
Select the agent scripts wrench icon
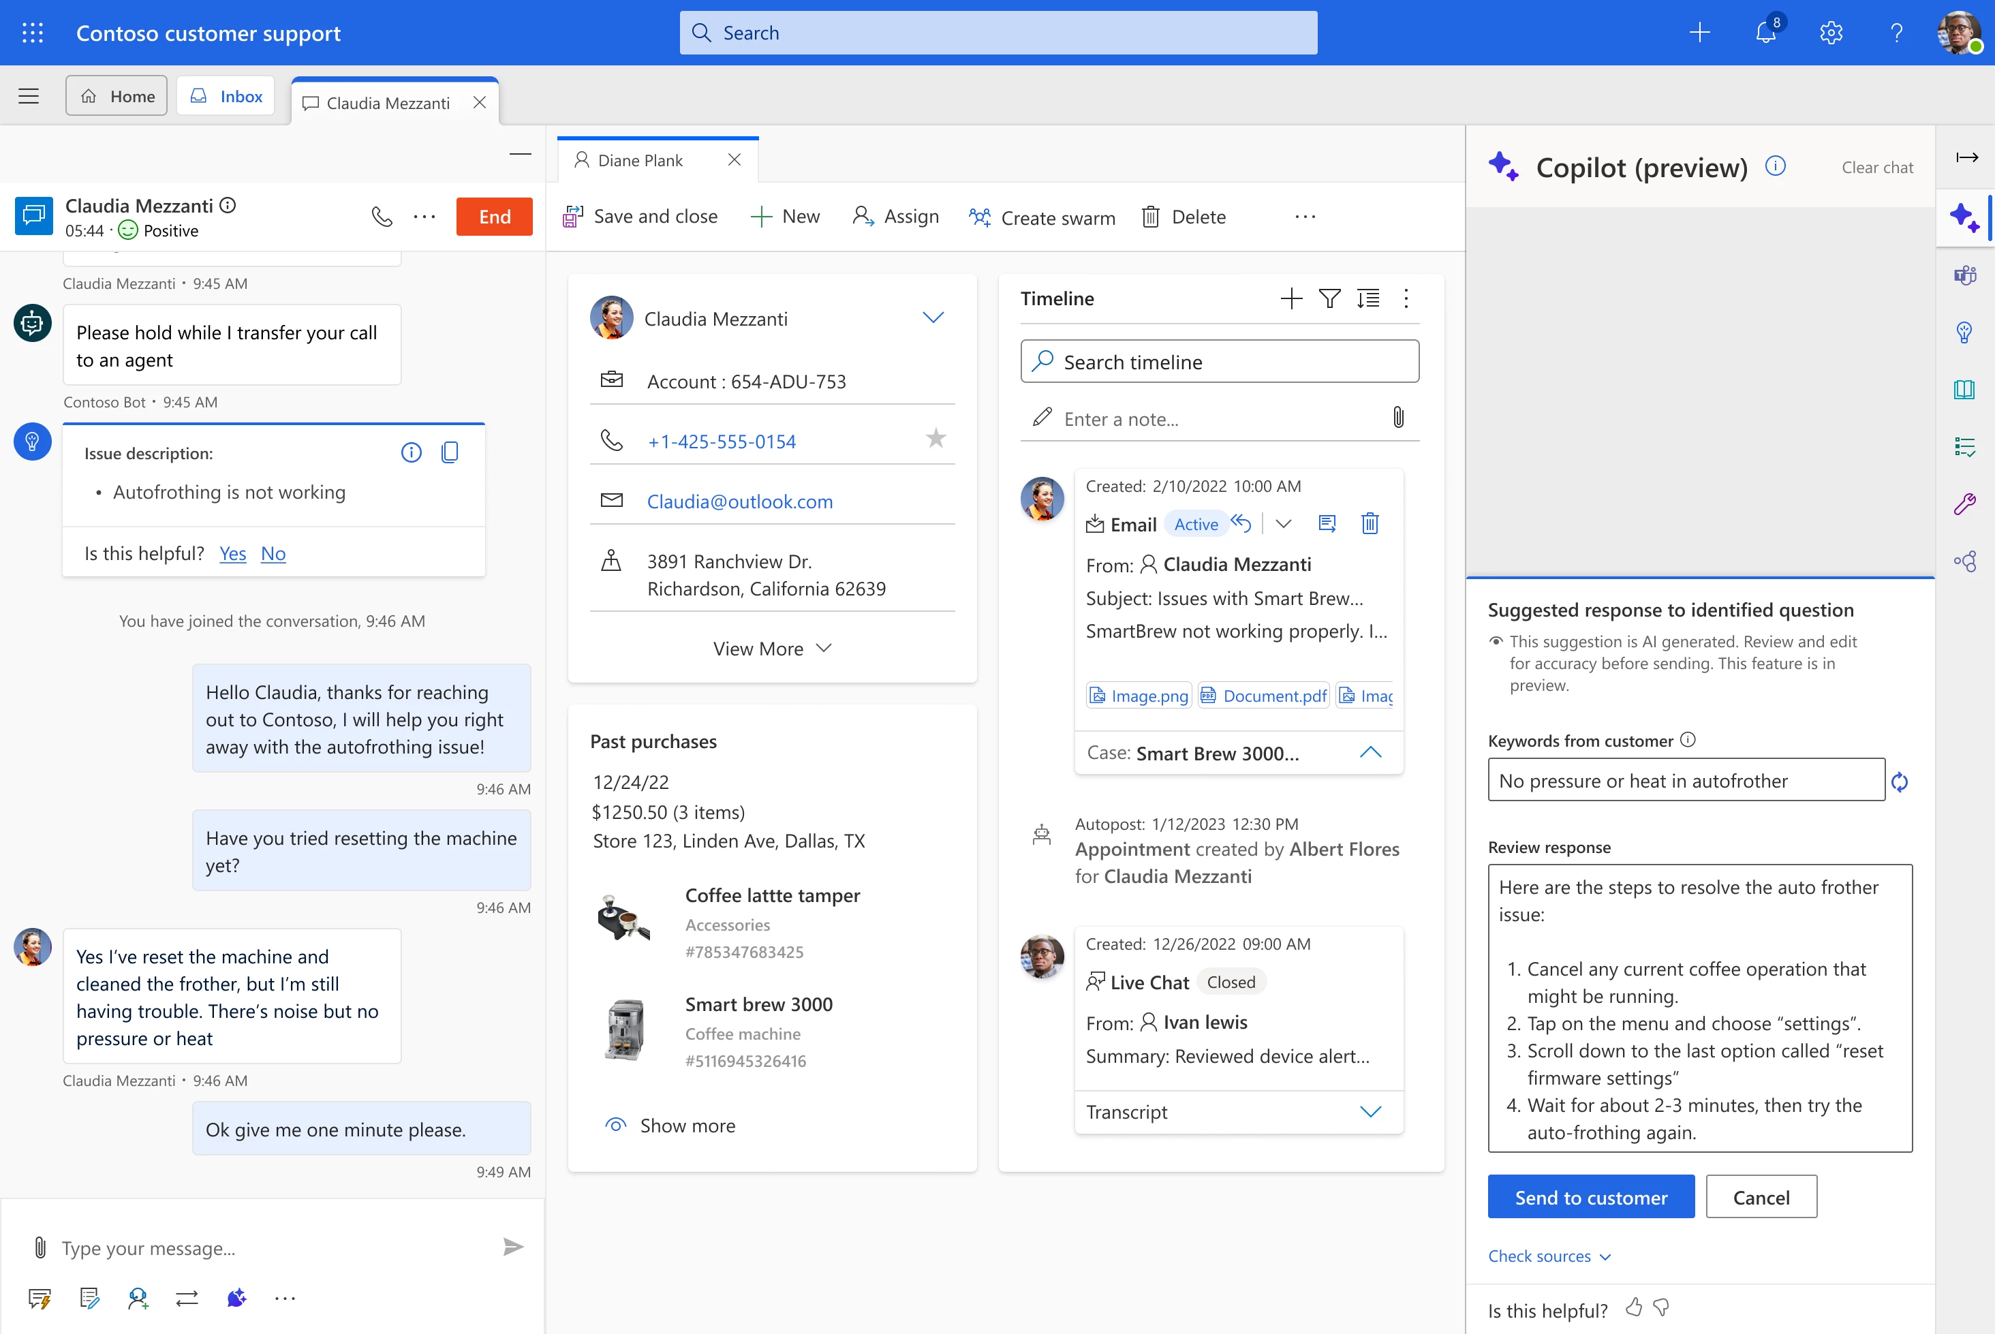pos(1966,503)
